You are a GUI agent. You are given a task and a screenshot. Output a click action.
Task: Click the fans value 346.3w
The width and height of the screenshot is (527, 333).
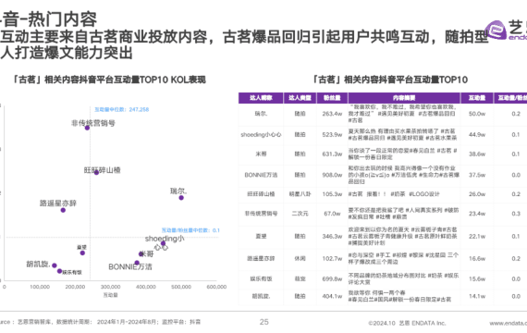click(x=332, y=237)
